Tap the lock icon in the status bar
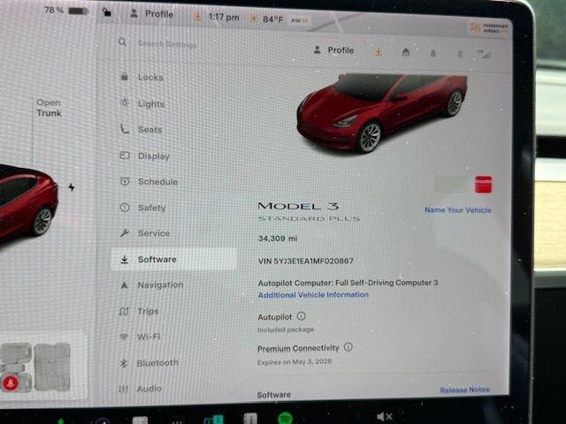The height and width of the screenshot is (424, 566). tap(107, 12)
